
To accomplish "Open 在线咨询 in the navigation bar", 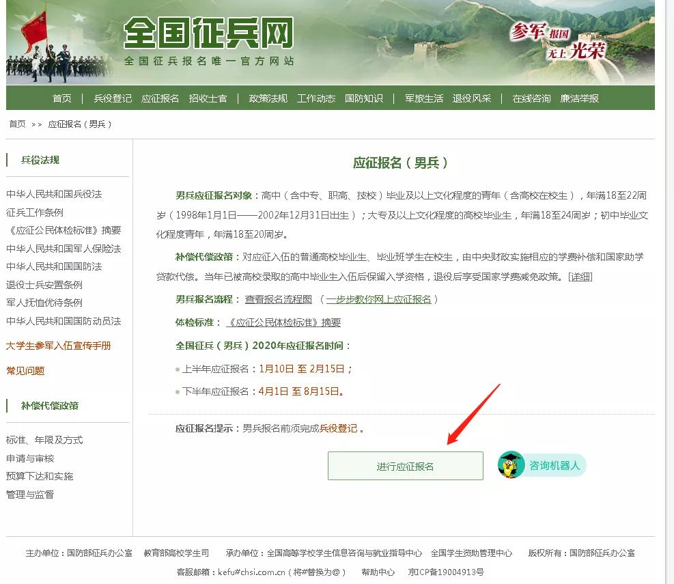I will coord(533,98).
